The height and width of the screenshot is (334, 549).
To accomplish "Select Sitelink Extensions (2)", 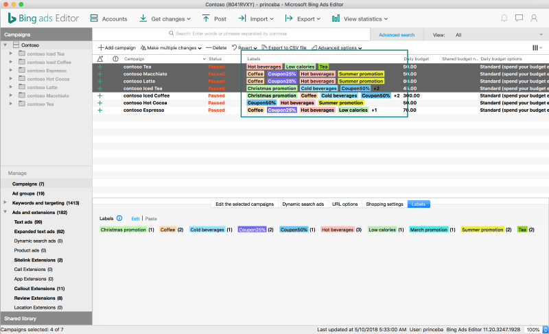I will [38, 260].
